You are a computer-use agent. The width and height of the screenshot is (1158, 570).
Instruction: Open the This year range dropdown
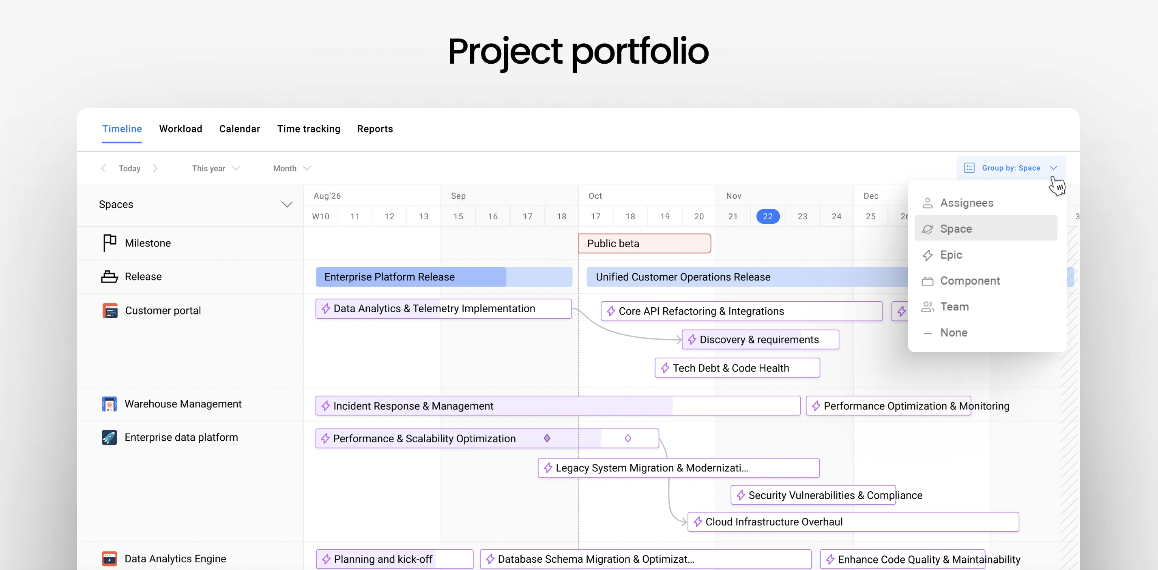click(x=216, y=168)
